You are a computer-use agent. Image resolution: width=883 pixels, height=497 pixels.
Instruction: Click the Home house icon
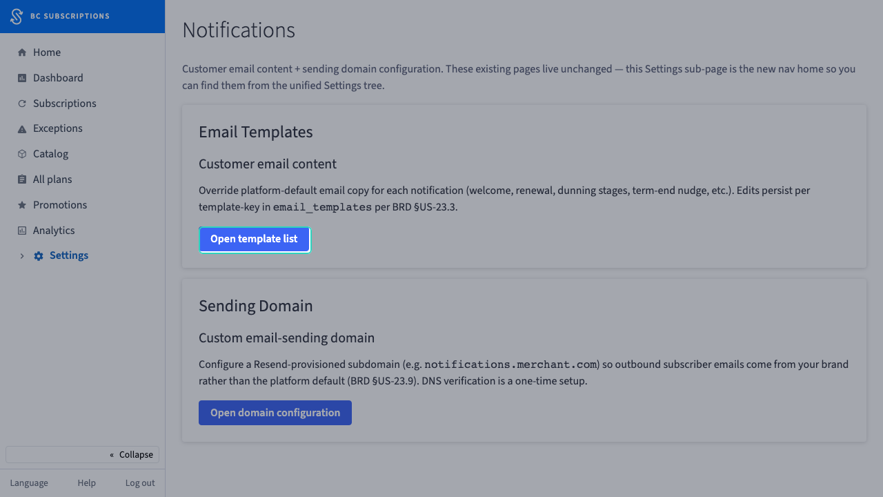[x=22, y=52]
